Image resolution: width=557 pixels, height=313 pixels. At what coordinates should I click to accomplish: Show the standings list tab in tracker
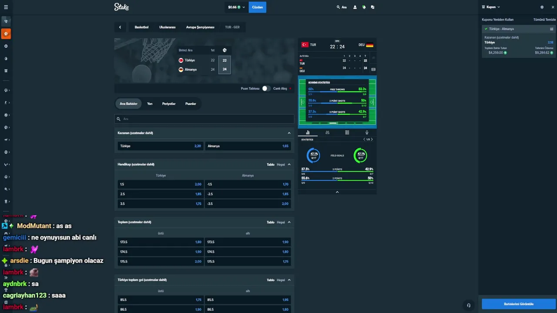coord(347,133)
